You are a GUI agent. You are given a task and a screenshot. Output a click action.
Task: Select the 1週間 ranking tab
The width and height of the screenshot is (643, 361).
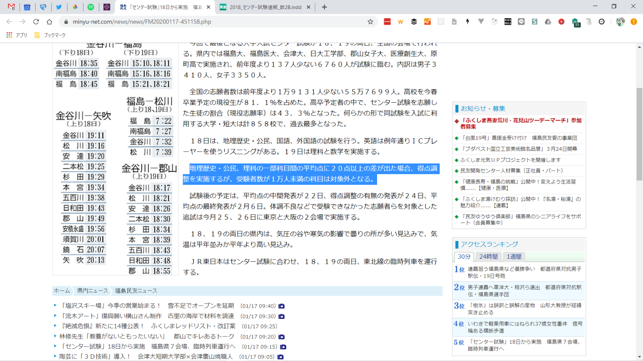coord(514,257)
